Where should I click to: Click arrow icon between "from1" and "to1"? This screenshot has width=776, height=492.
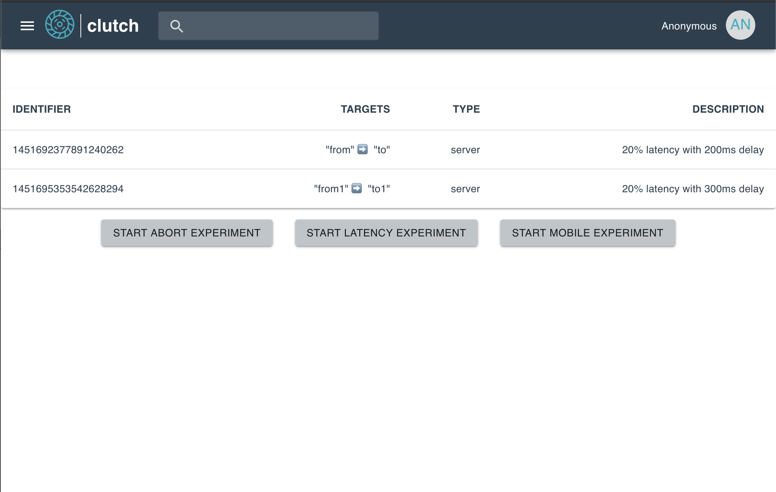(x=357, y=188)
